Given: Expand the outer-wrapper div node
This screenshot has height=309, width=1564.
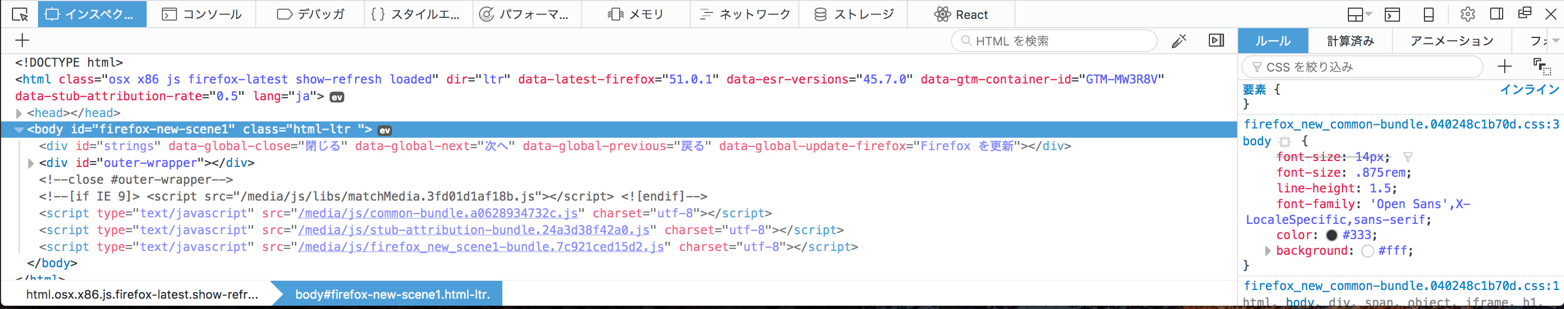Looking at the screenshot, I should coord(31,164).
